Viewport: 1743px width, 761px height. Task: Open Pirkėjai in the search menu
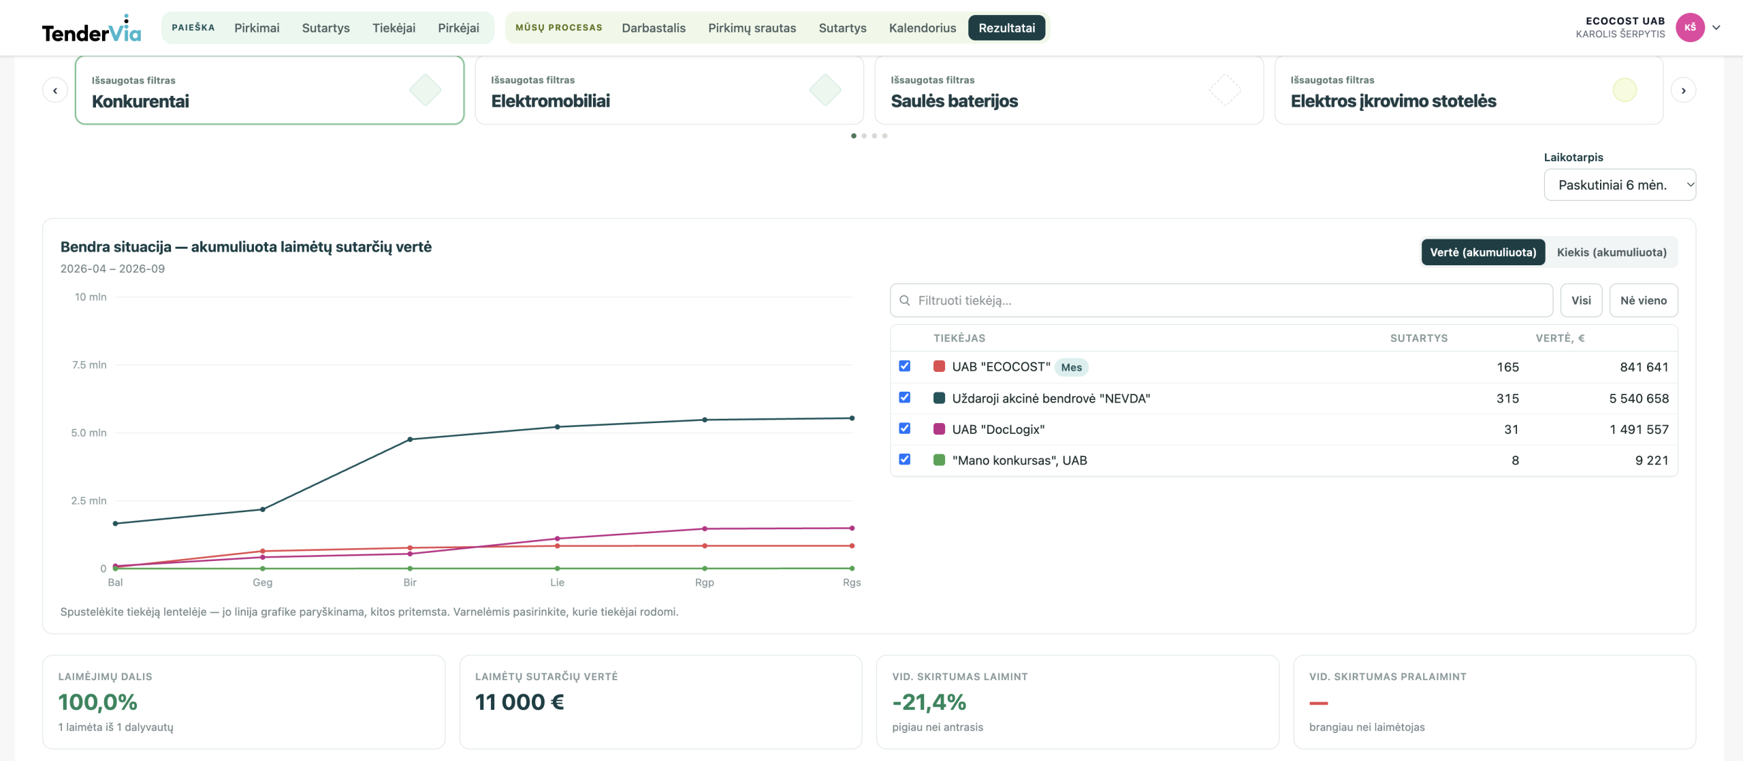[x=458, y=28]
